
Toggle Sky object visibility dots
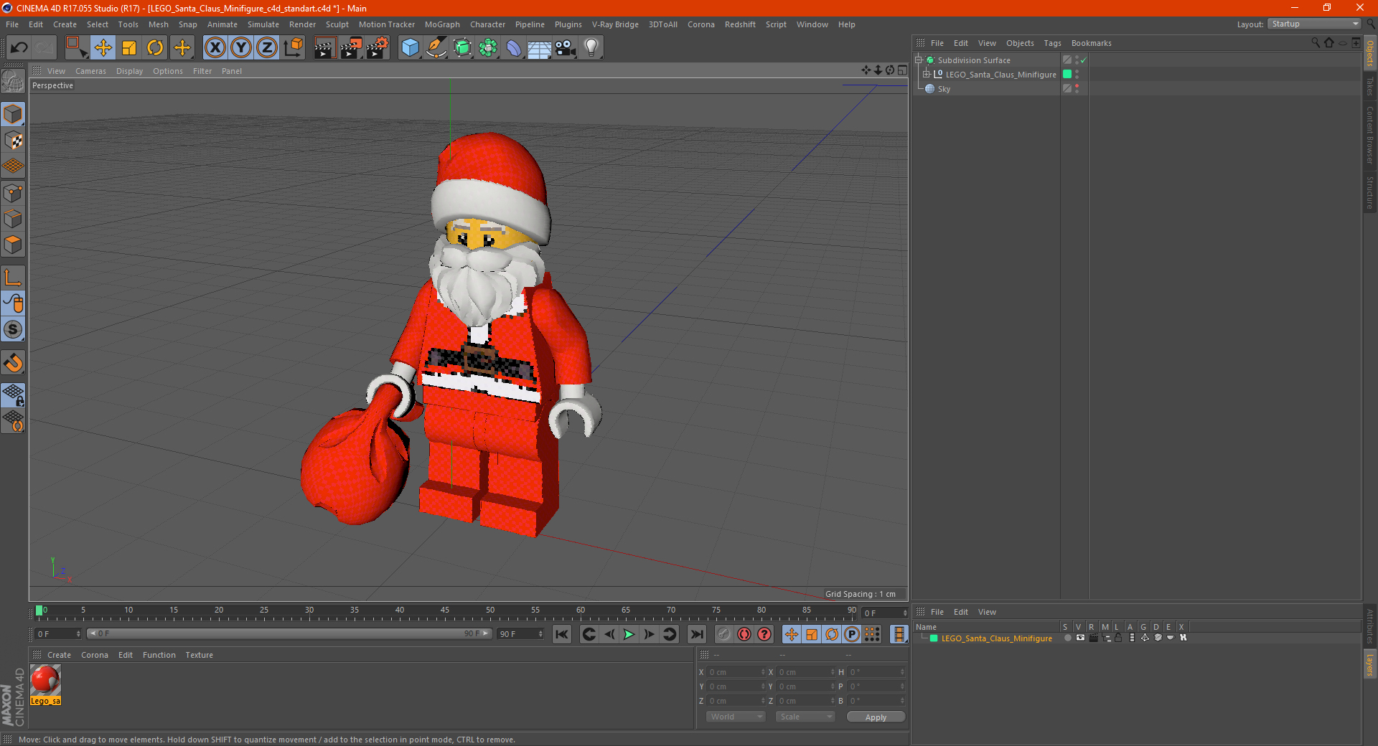pos(1077,88)
